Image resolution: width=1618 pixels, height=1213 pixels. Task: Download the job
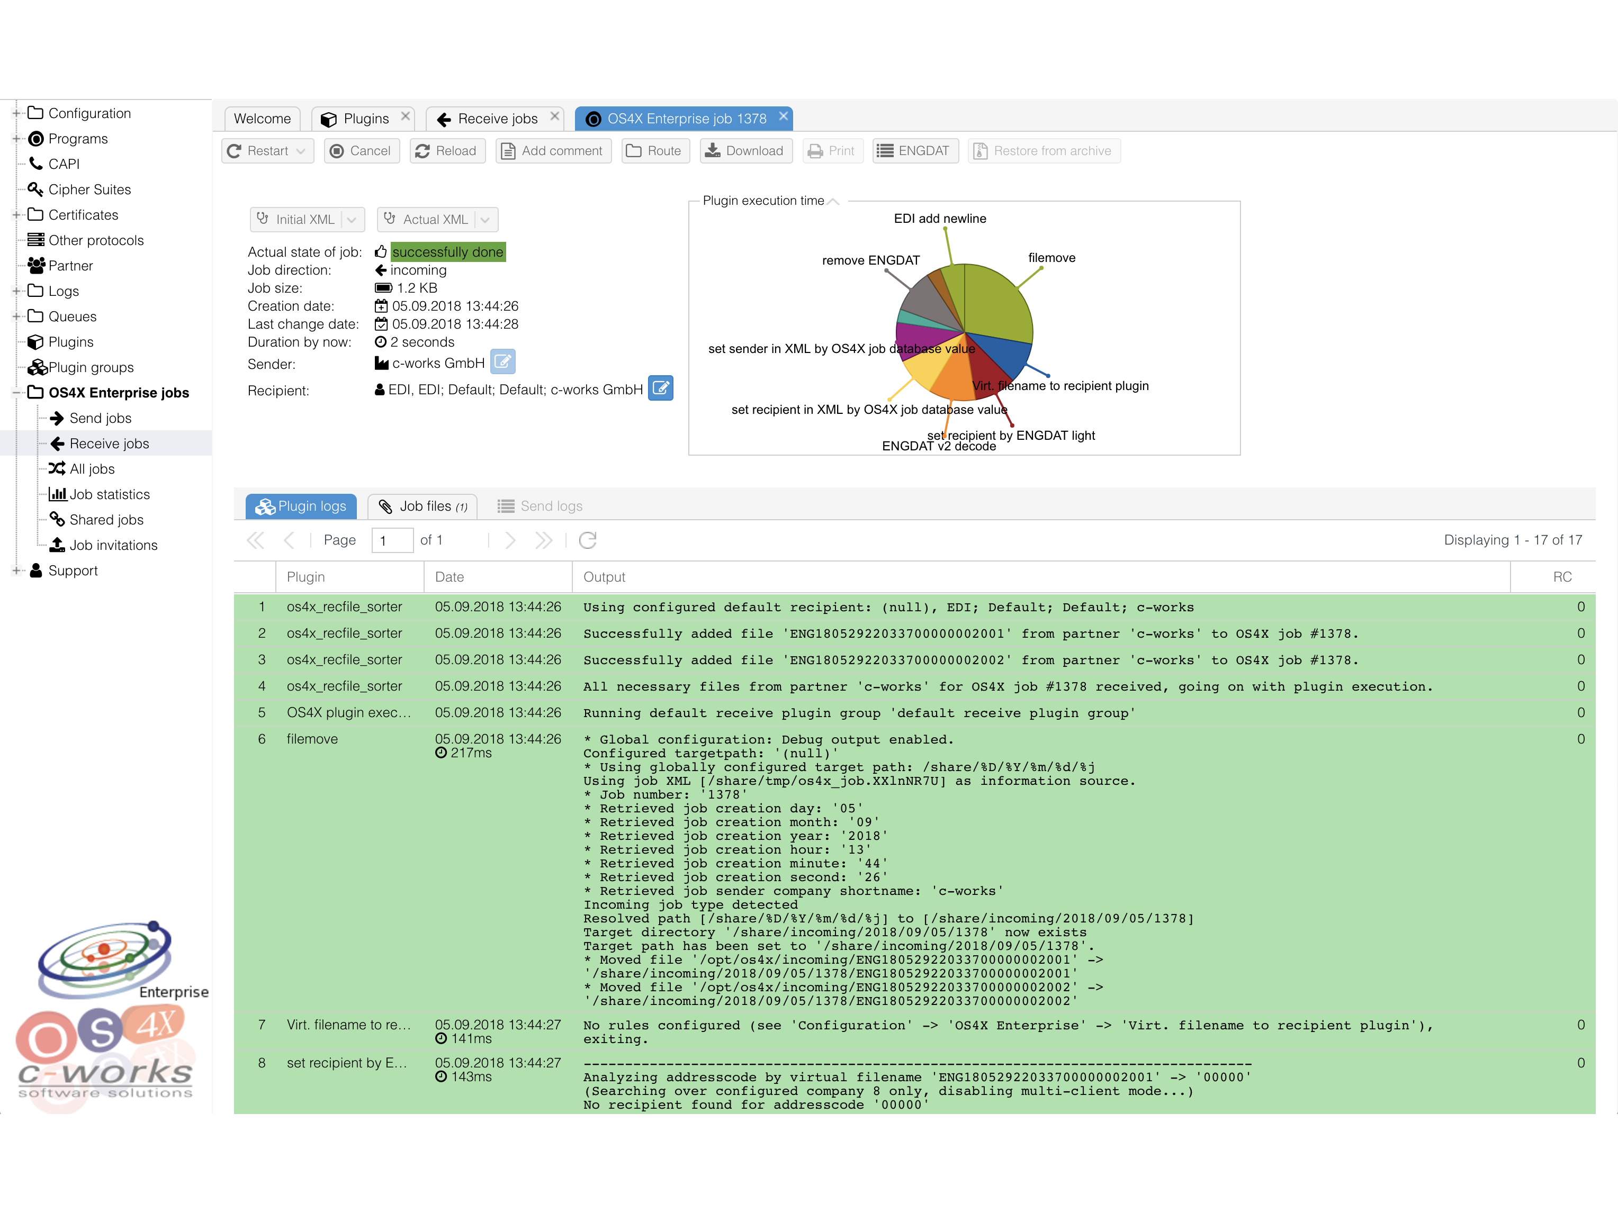[745, 151]
